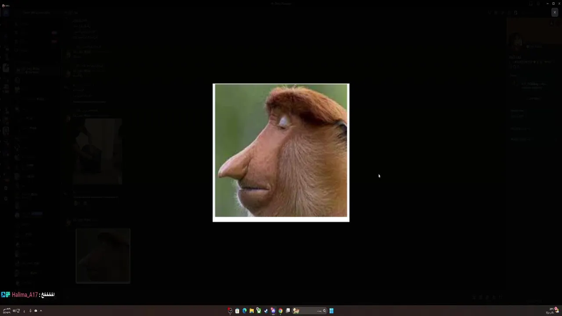
Task: Click the microphone tray icon
Action: [x=30, y=311]
